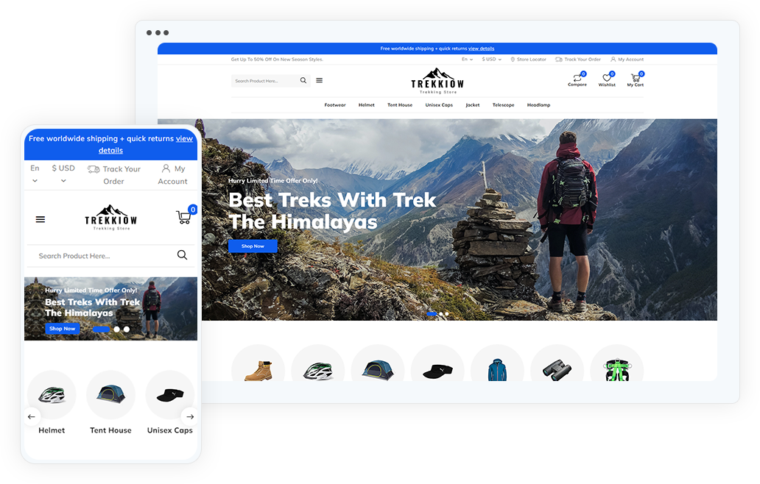
Task: Select Footwear in the desktop navigation menu
Action: click(x=335, y=105)
